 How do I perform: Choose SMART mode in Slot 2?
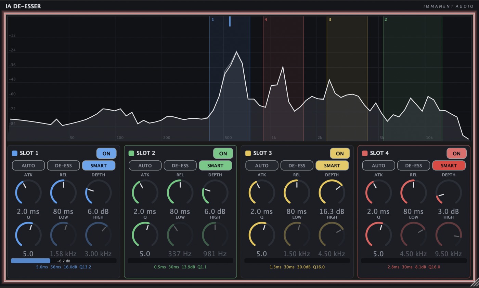(x=215, y=165)
